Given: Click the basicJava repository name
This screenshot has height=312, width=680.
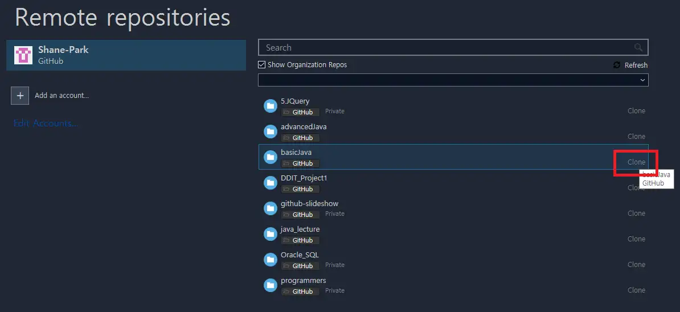Looking at the screenshot, I should [296, 153].
